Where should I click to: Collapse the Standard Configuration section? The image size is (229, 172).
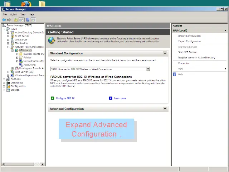(165, 53)
